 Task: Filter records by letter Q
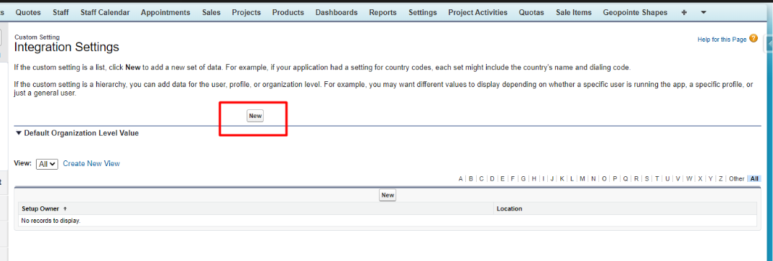[x=625, y=178]
